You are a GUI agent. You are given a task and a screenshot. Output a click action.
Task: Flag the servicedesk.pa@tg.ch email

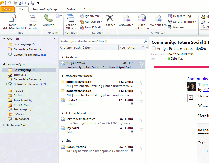point(142,120)
